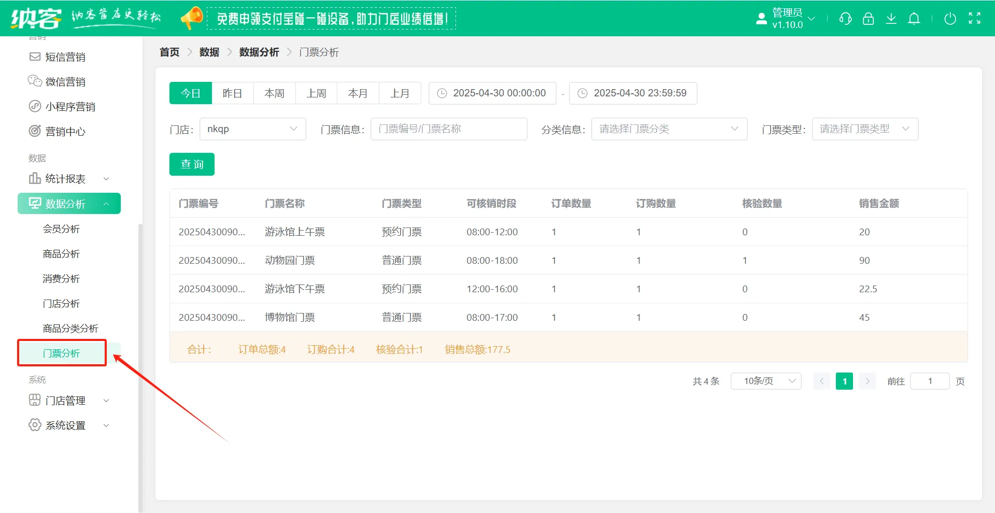Click clock icon in start date field

[x=442, y=93]
